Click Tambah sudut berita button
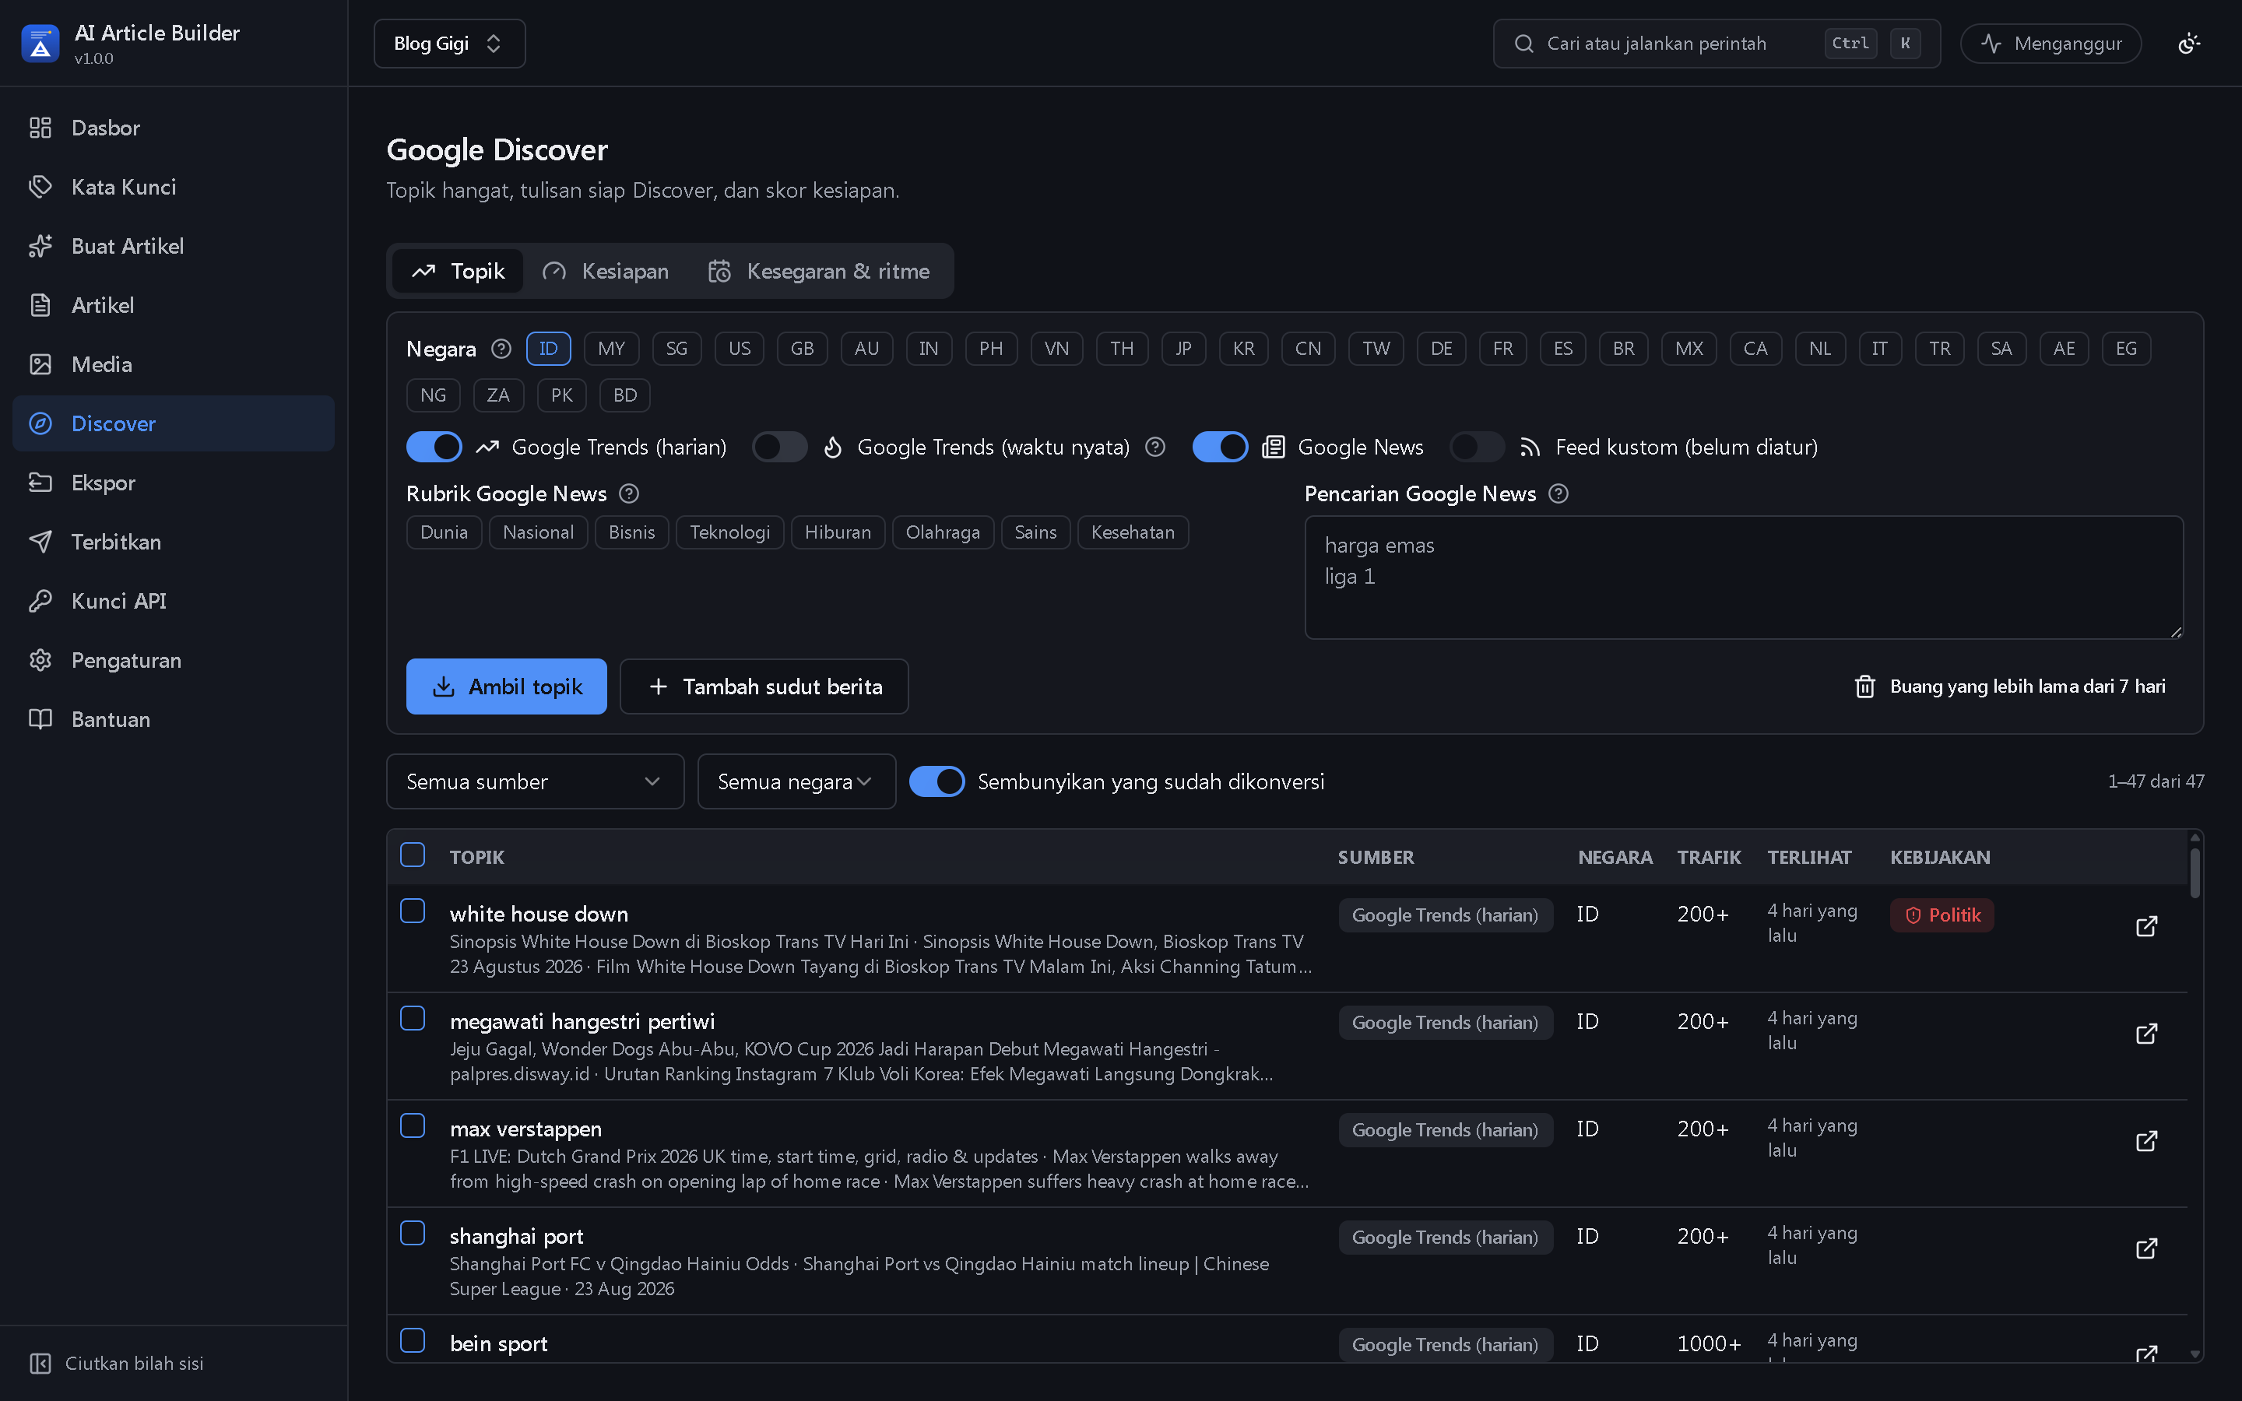This screenshot has width=2242, height=1401. (x=764, y=686)
